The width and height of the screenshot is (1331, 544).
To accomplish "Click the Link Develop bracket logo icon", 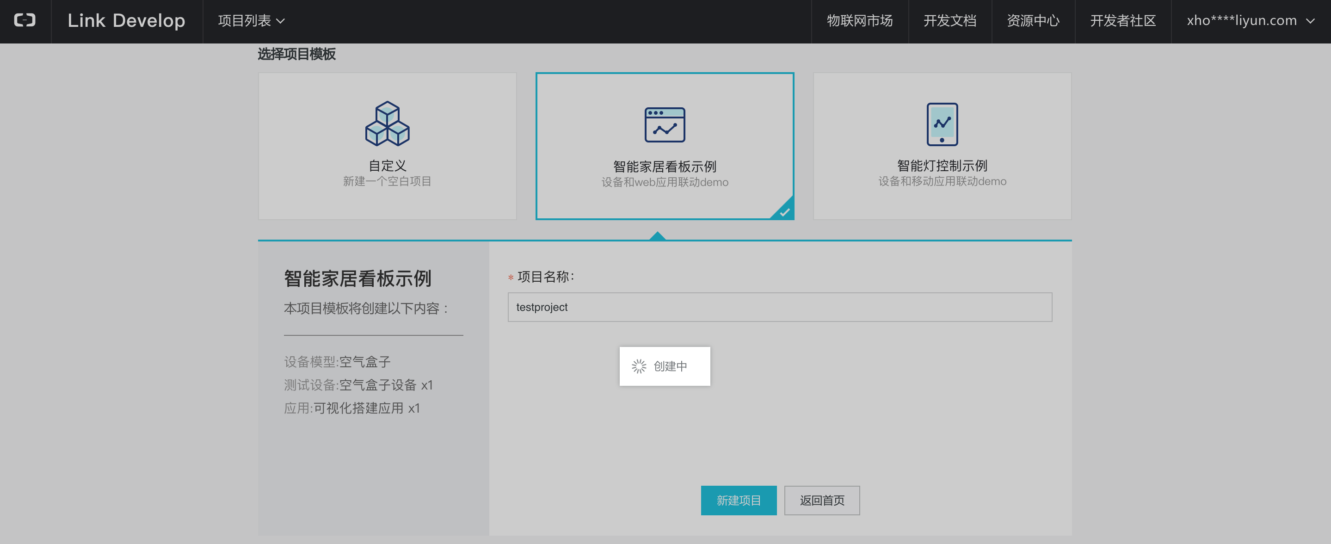I will [x=25, y=21].
